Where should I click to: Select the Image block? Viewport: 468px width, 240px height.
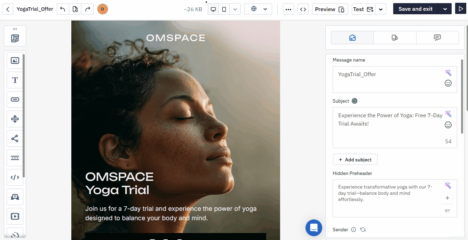click(15, 61)
